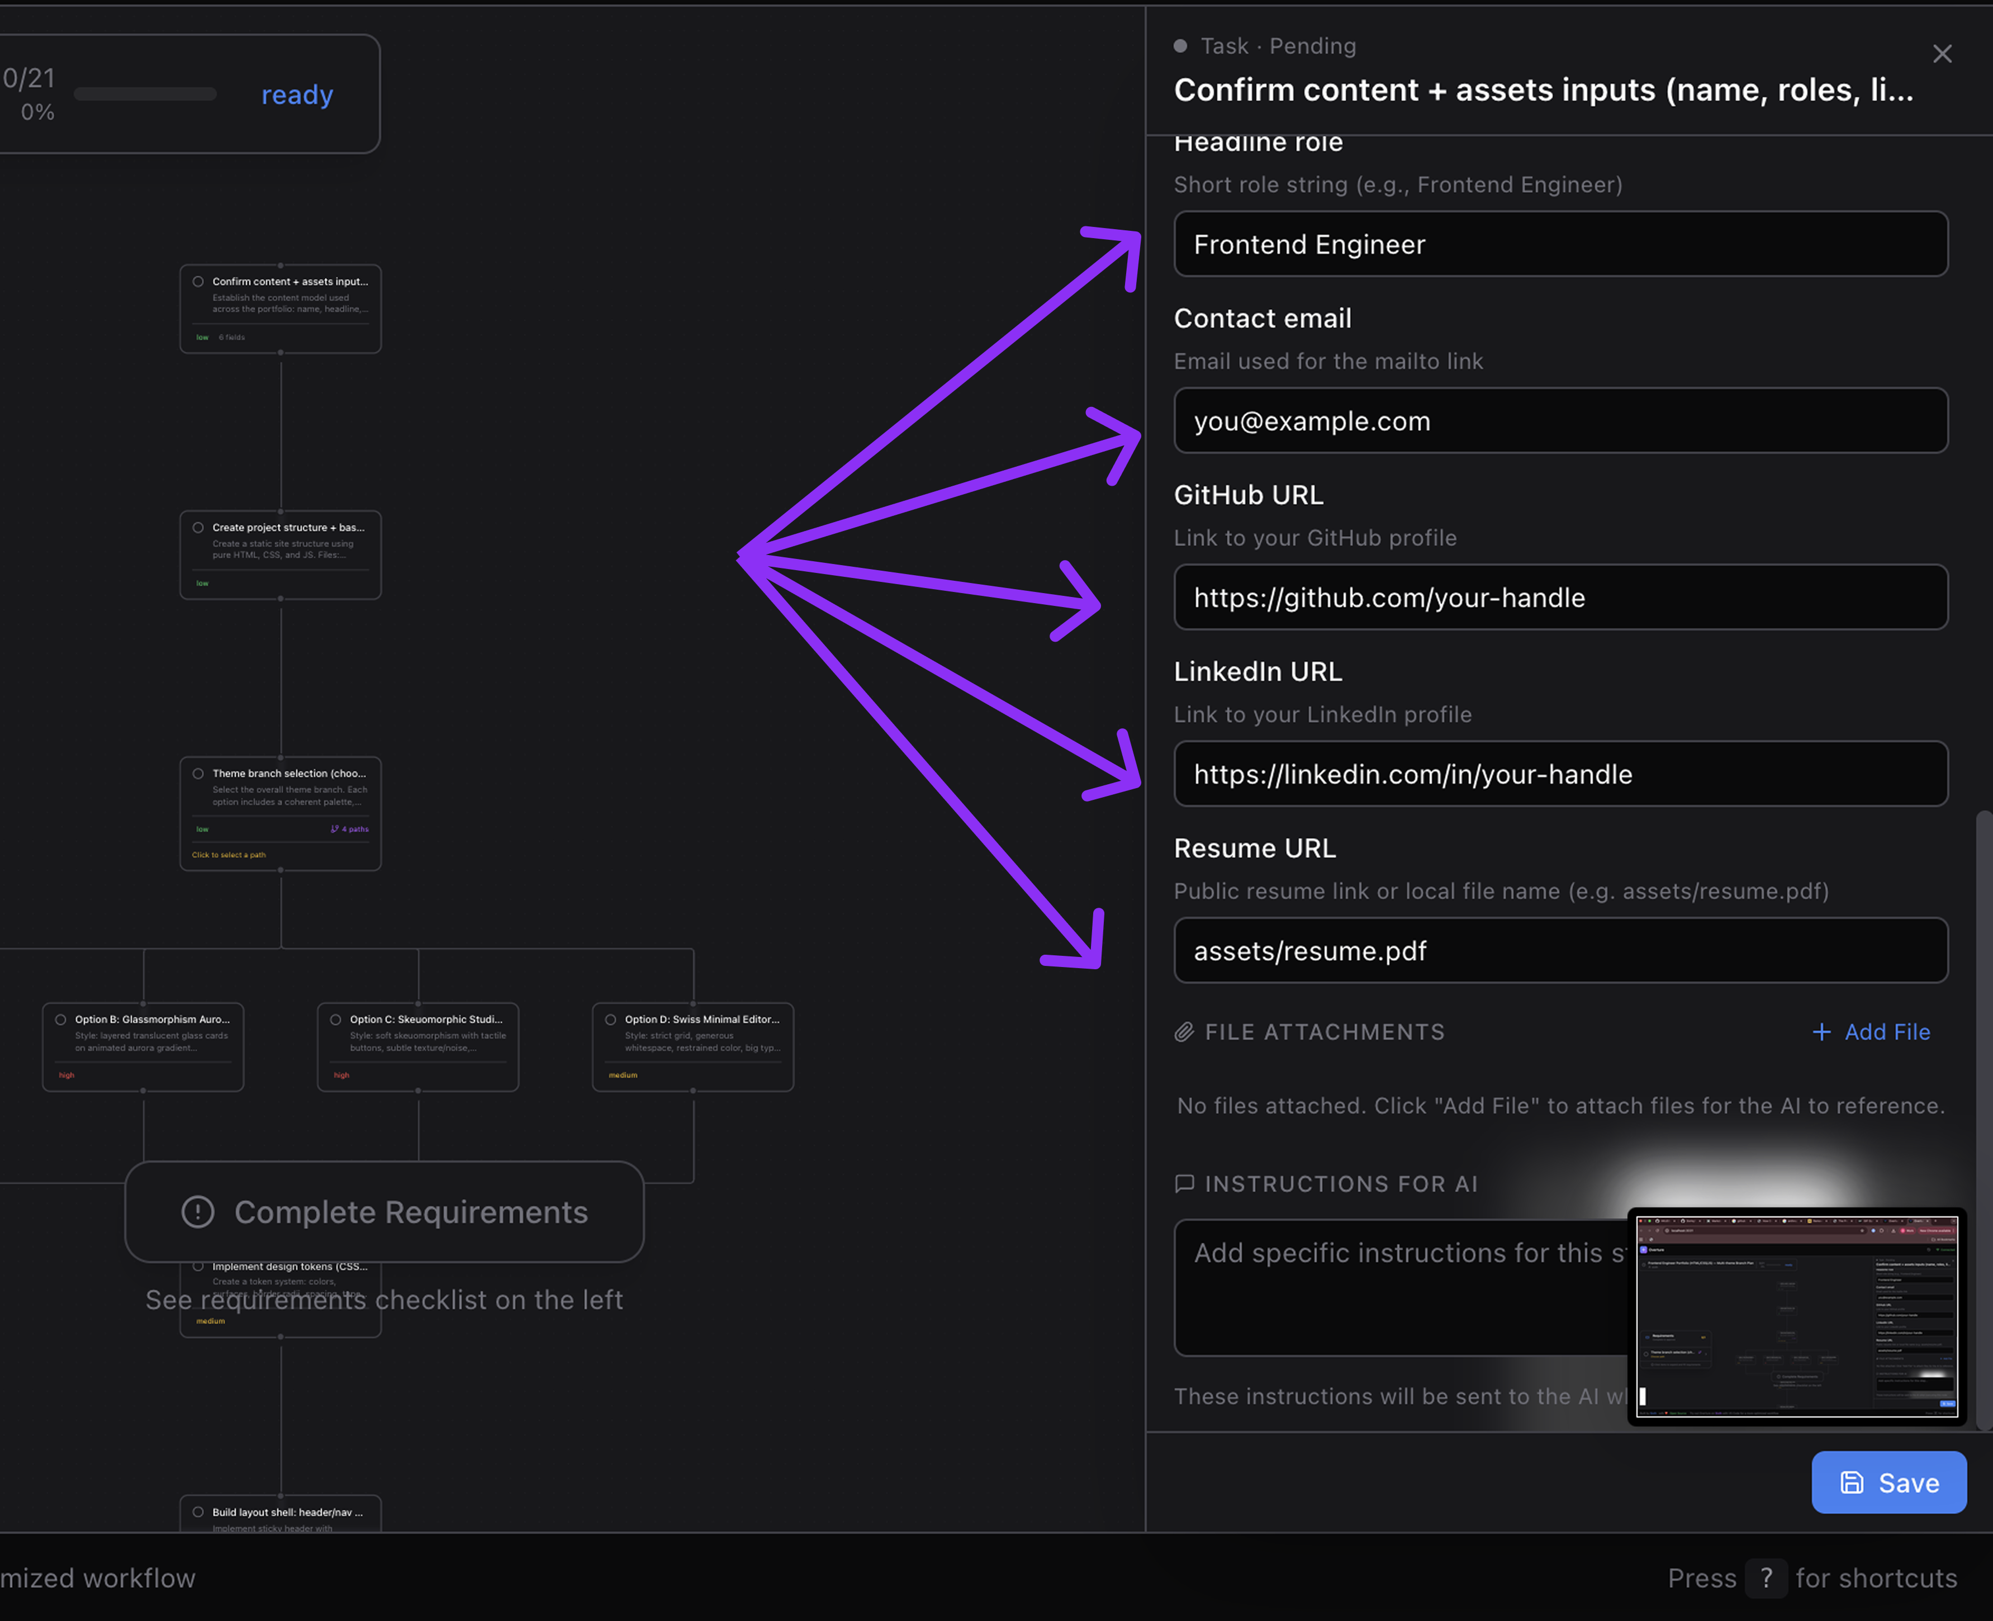The height and width of the screenshot is (1621, 1993).
Task: Close the task detail panel
Action: (1942, 54)
